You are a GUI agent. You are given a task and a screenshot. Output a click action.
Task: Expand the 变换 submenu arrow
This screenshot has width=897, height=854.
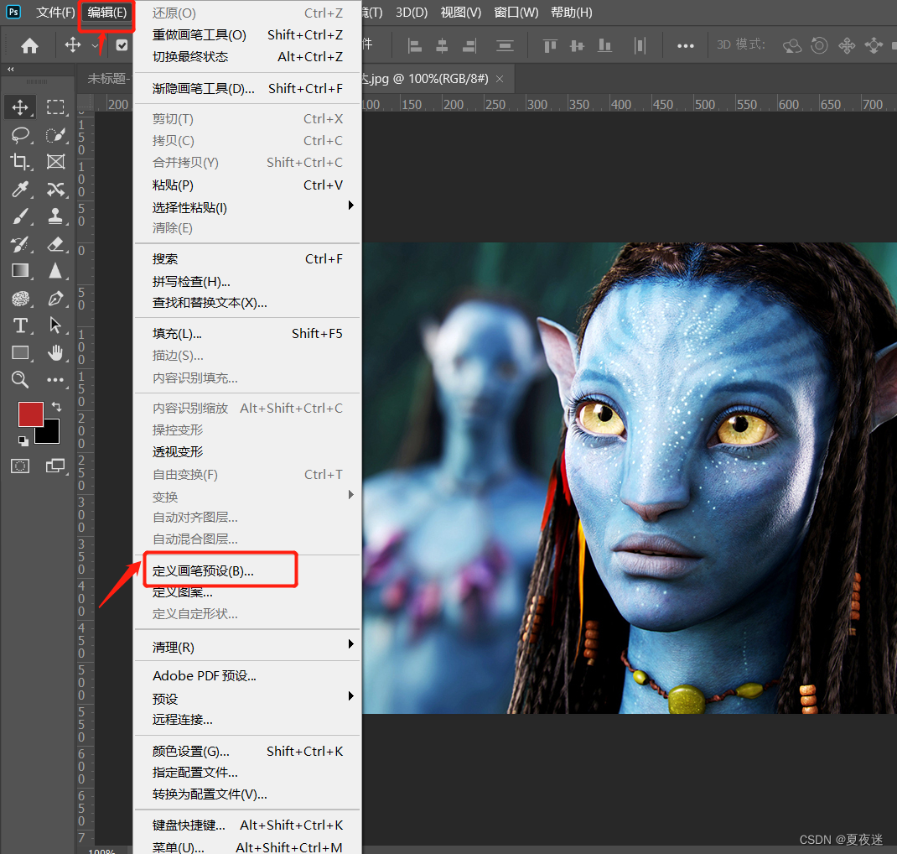351,495
